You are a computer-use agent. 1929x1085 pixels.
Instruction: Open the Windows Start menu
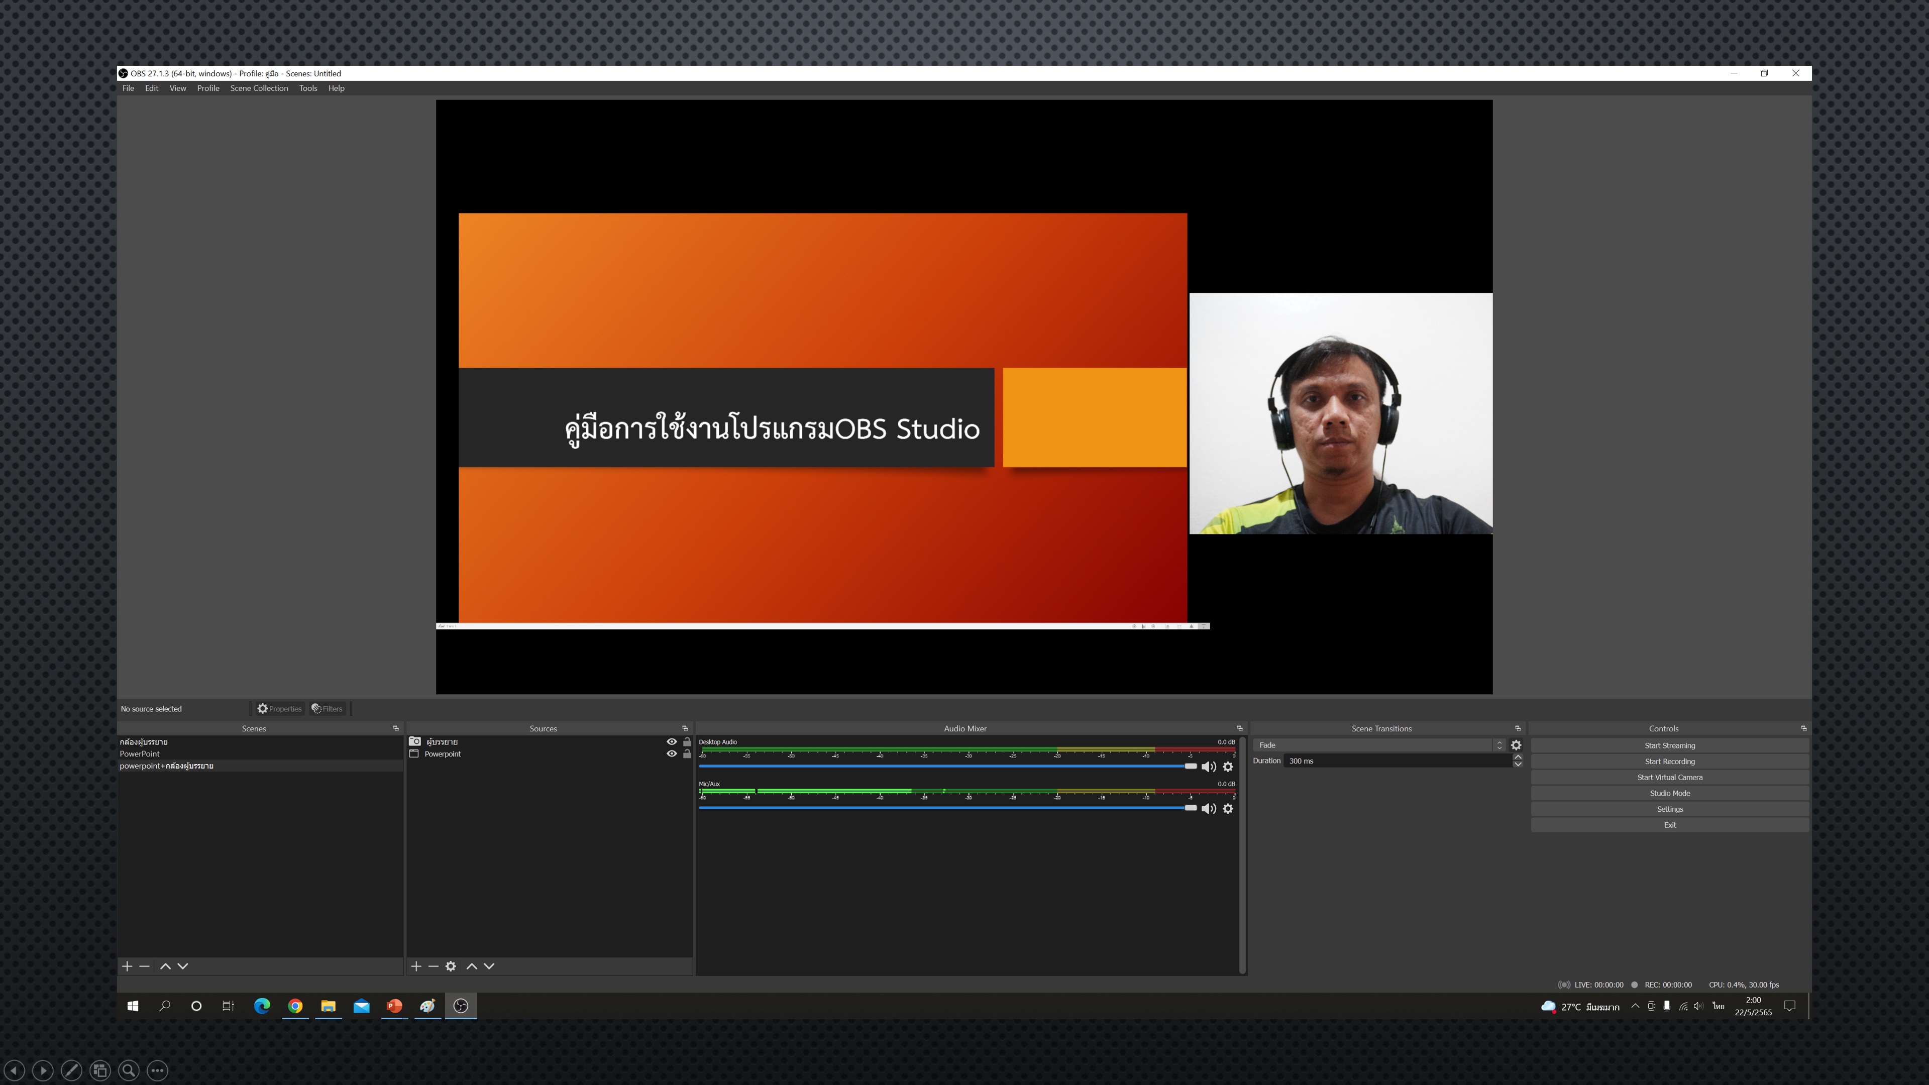pos(133,1006)
